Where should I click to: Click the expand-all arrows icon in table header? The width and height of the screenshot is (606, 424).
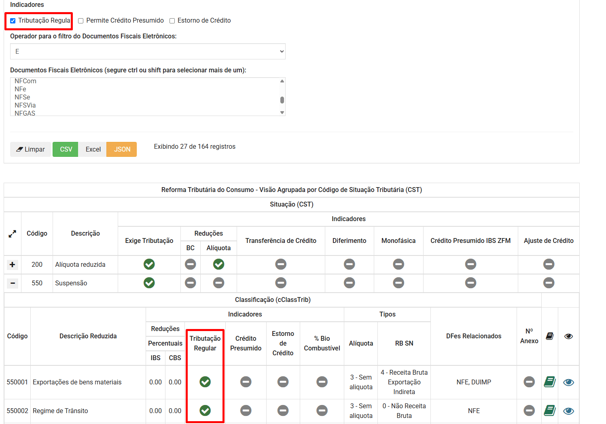tap(13, 234)
